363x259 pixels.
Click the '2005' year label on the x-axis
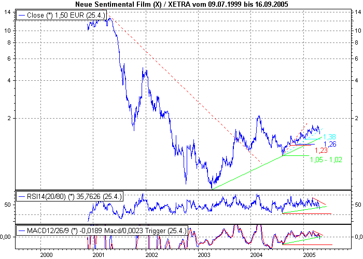tap(309, 255)
